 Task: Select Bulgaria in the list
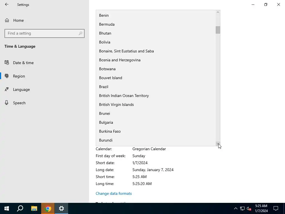156,123
